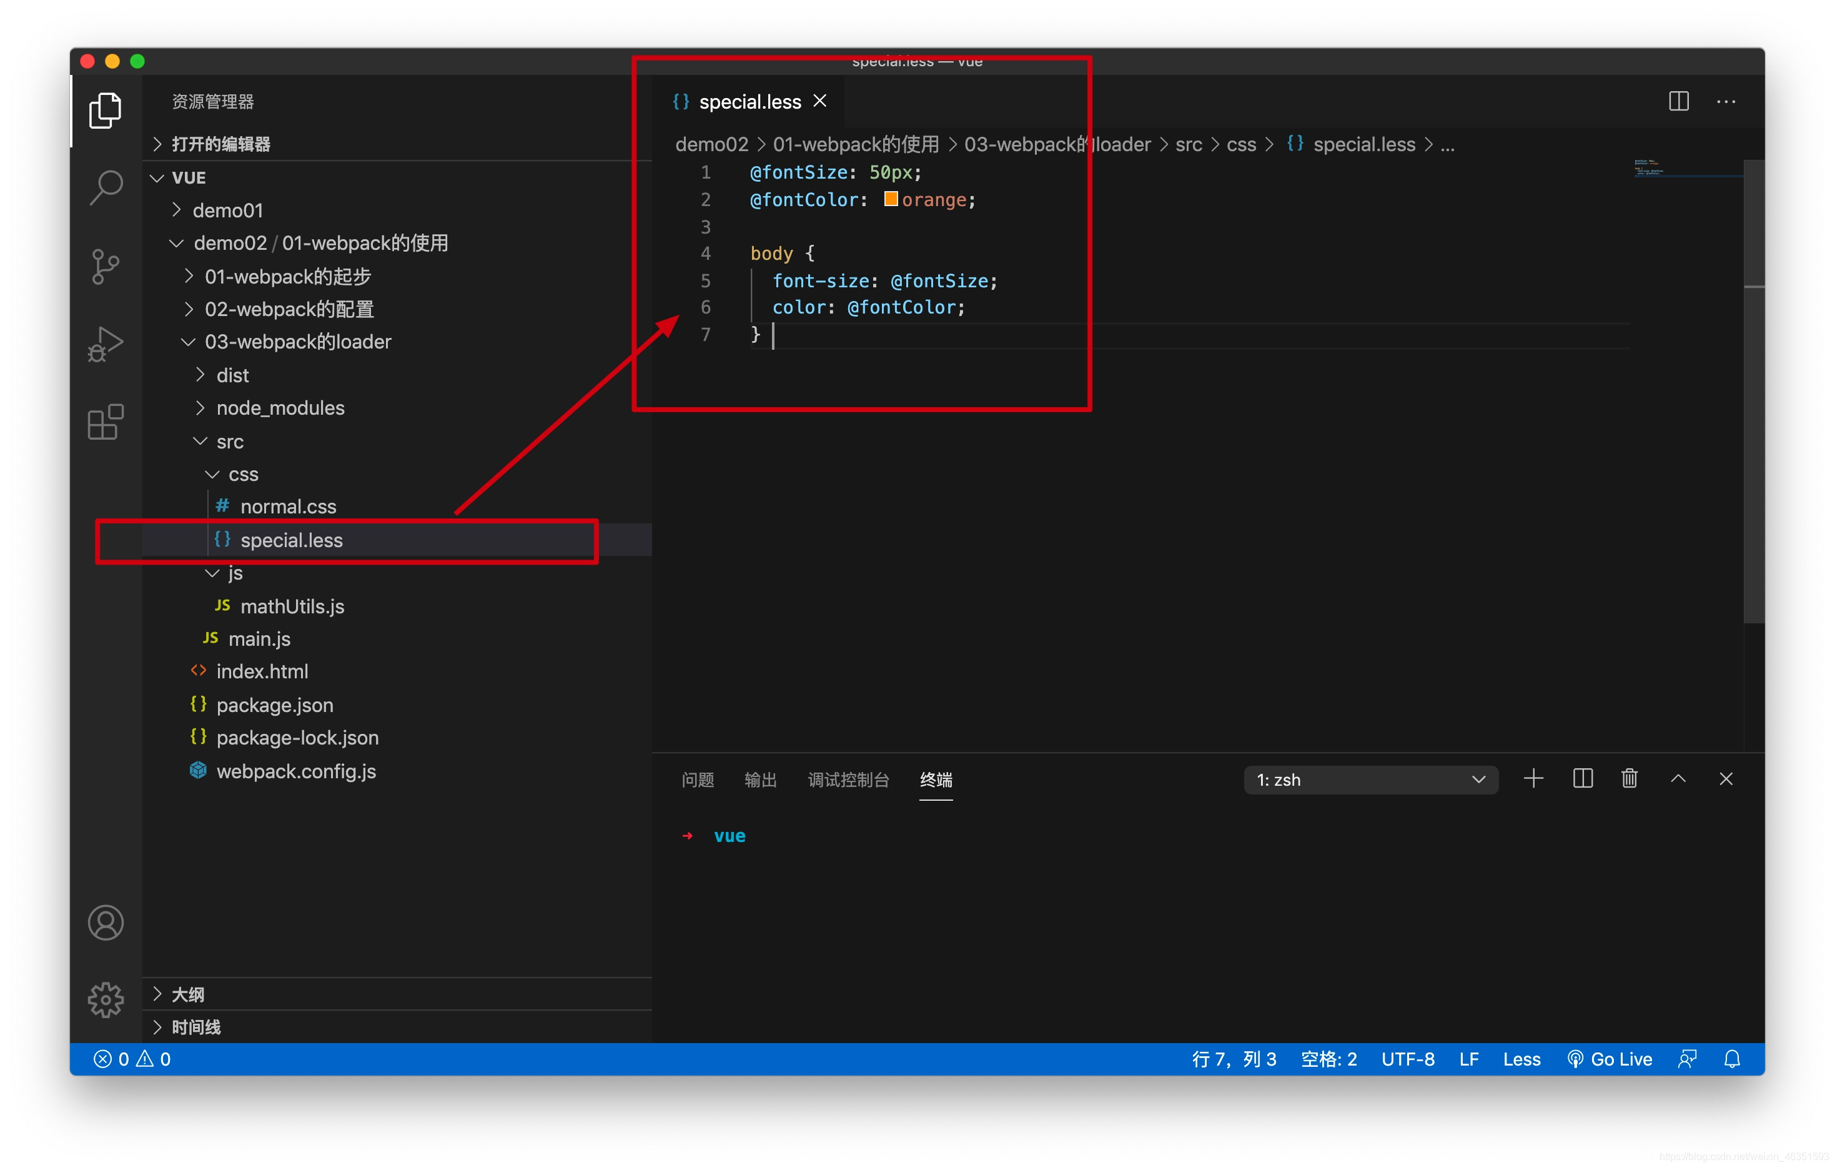Kill the terminal with trash icon
Image resolution: width=1835 pixels, height=1168 pixels.
(1630, 779)
